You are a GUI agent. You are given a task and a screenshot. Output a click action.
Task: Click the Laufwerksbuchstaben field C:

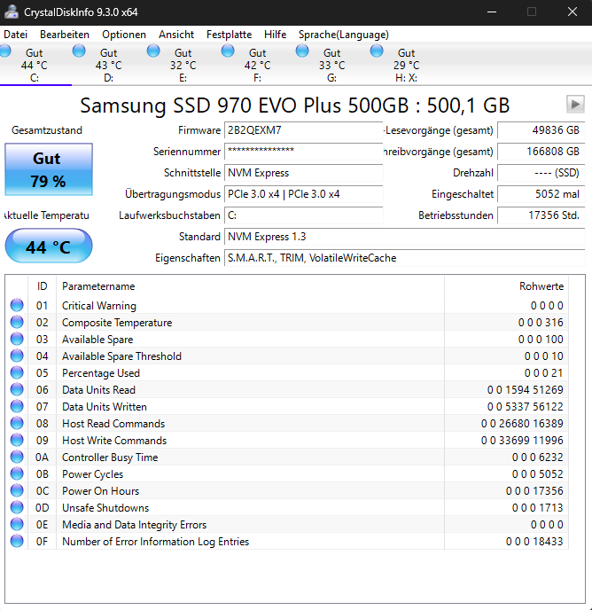(304, 215)
